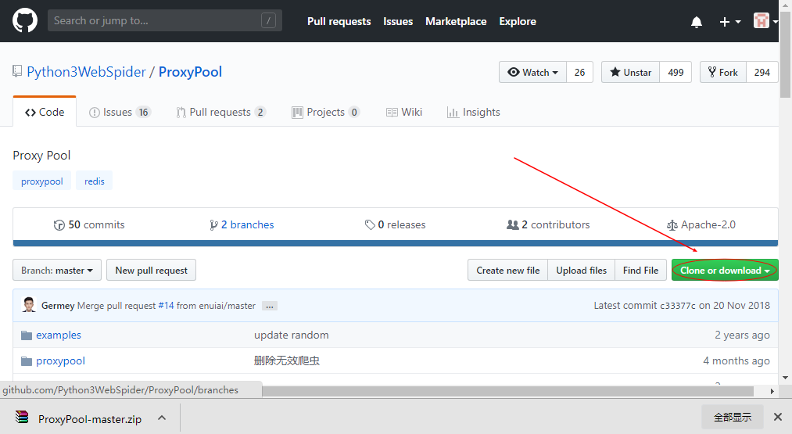
Task: Click the scrollbar down arrow
Action: coord(786,378)
